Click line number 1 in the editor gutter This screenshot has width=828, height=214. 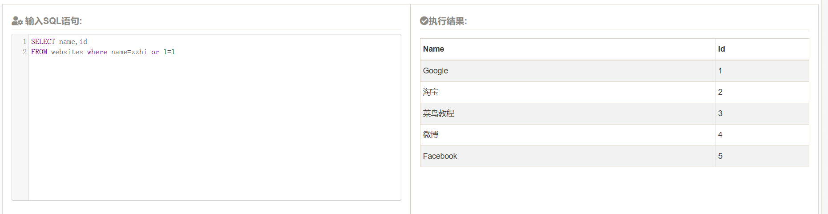(24, 41)
